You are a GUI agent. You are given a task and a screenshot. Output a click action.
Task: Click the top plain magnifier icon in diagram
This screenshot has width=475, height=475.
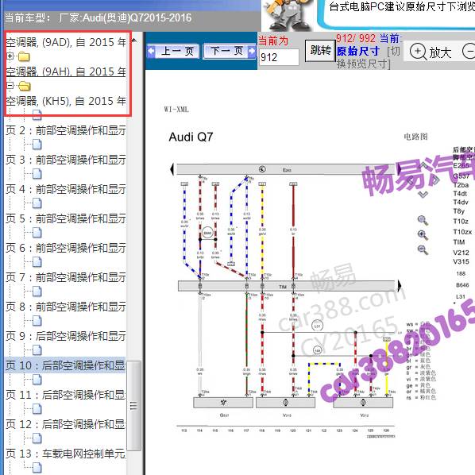pyautogui.click(x=423, y=220)
